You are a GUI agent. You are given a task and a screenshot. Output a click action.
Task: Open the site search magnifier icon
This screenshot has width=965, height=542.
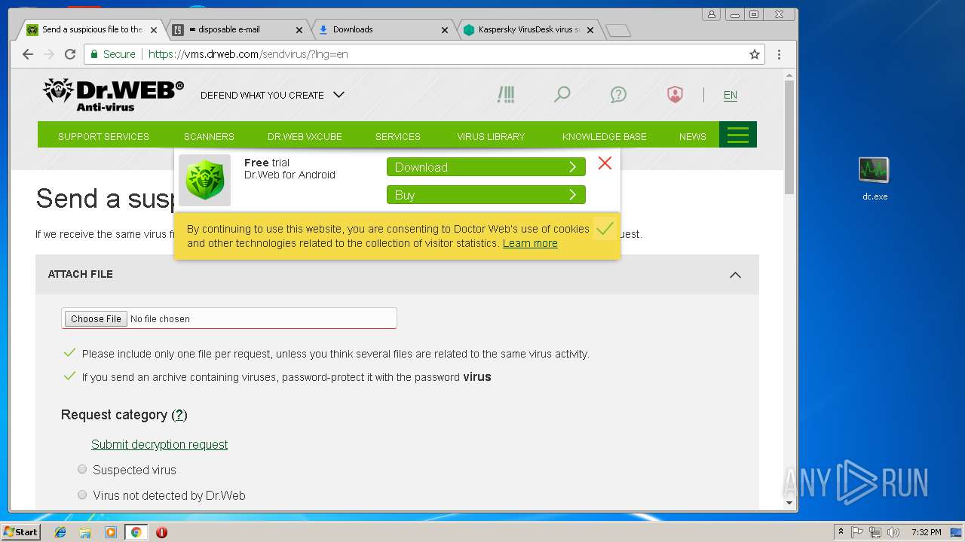562,95
